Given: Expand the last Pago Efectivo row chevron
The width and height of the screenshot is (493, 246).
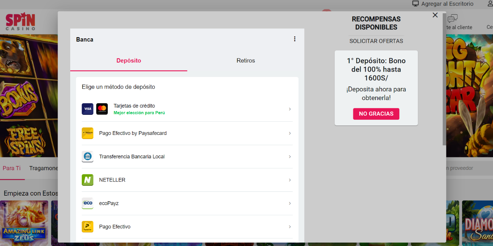Looking at the screenshot, I should click(x=290, y=227).
